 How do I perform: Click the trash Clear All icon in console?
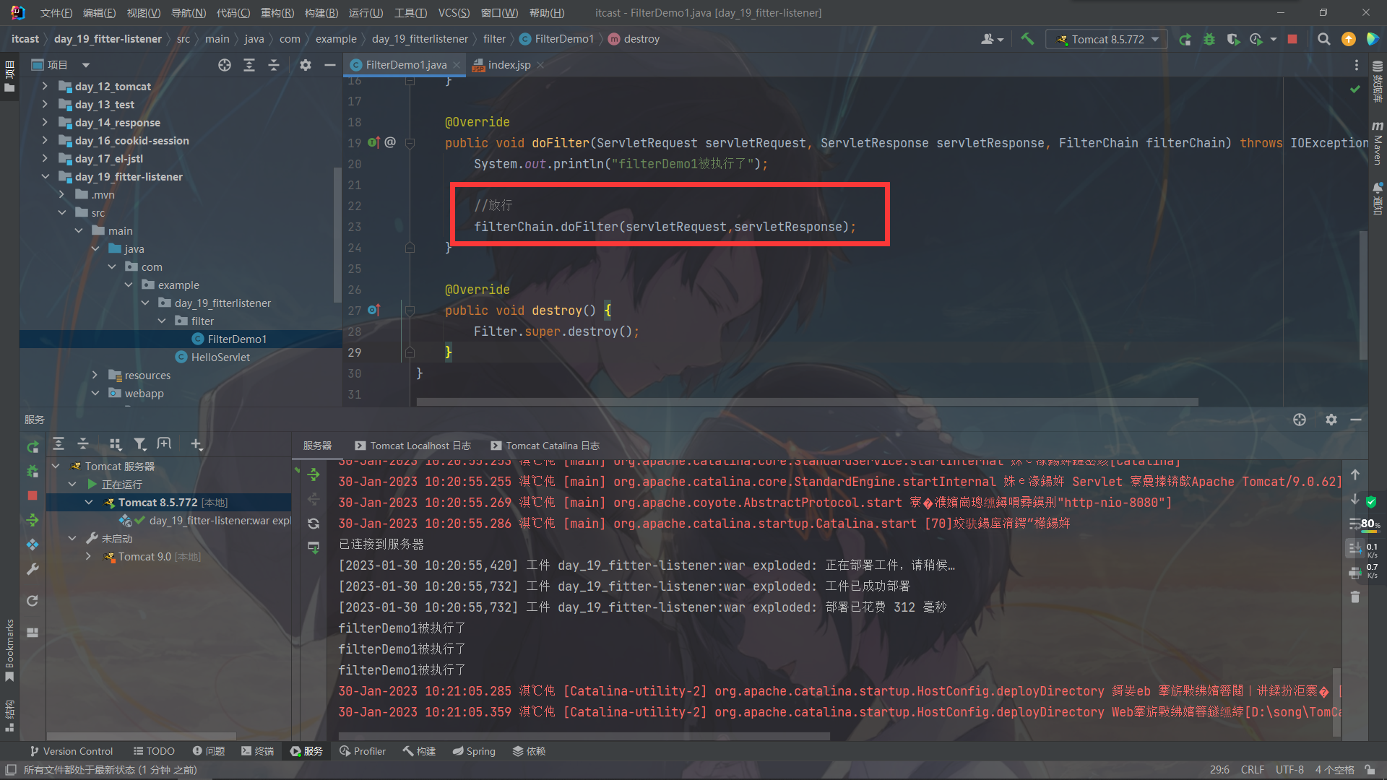[x=1355, y=597]
